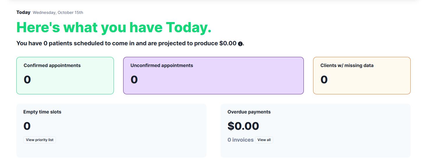This screenshot has height=166, width=427.
Task: Click the $0.00 overdue payments amount
Action: (x=243, y=126)
